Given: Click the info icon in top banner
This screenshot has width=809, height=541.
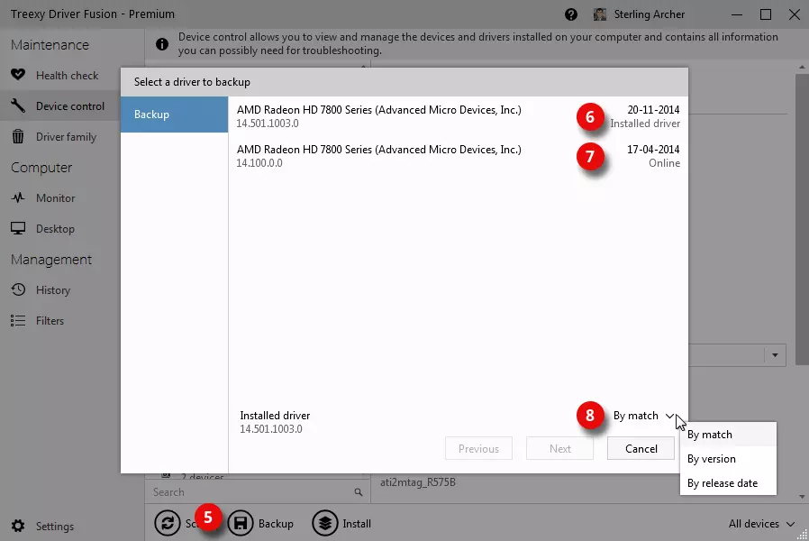Looking at the screenshot, I should (x=162, y=44).
